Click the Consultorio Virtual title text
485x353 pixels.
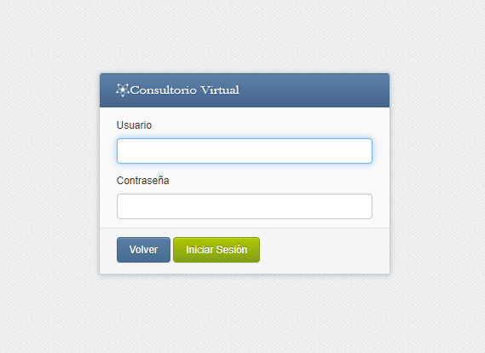pos(185,90)
